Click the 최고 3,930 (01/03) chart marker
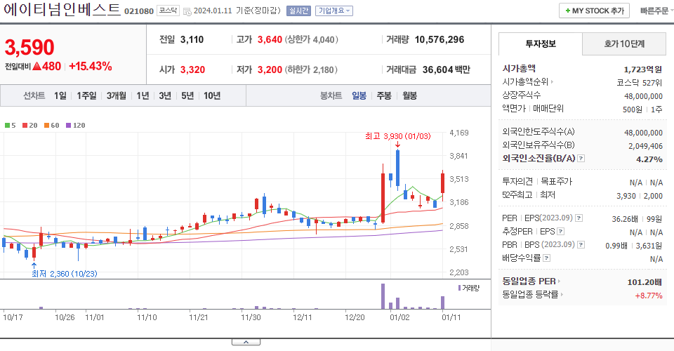Image resolution: width=674 pixels, height=351 pixels. coord(397,136)
